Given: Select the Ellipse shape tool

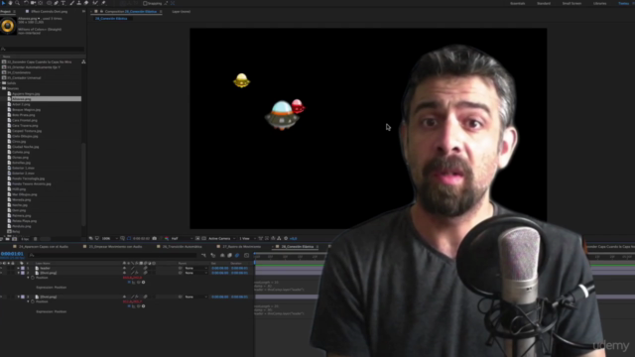Looking at the screenshot, I should click(x=50, y=3).
